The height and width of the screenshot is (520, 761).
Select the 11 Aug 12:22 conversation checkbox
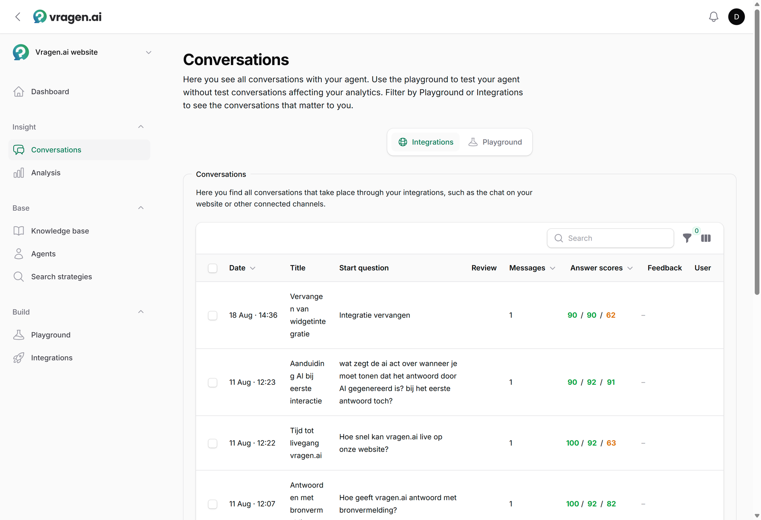pos(213,443)
